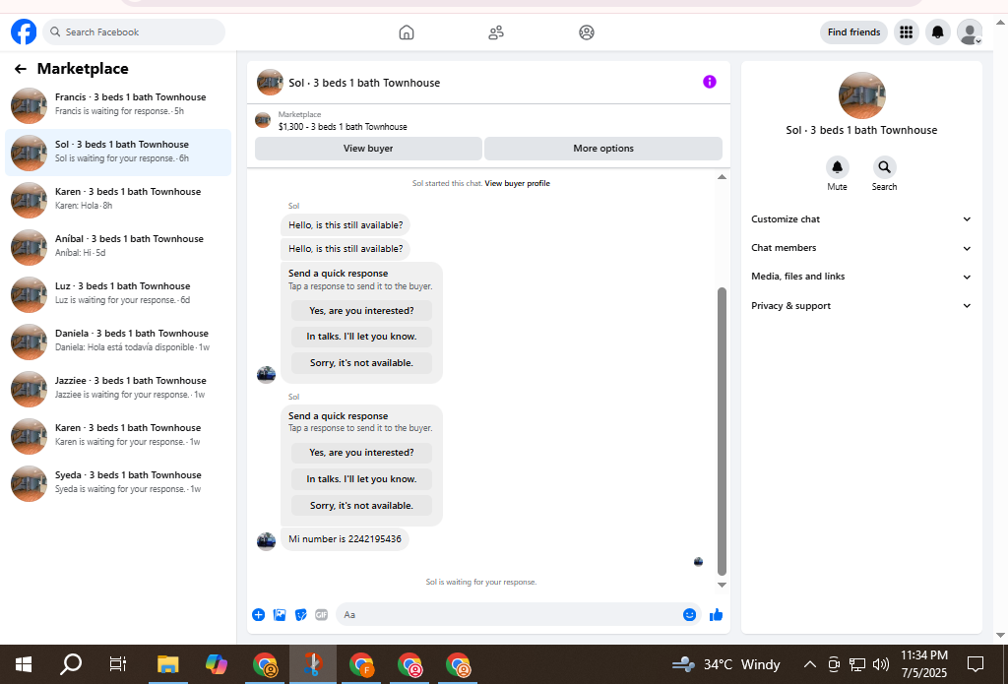Open Windows taskbar search
Screen dimensions: 1008x684
point(71,664)
